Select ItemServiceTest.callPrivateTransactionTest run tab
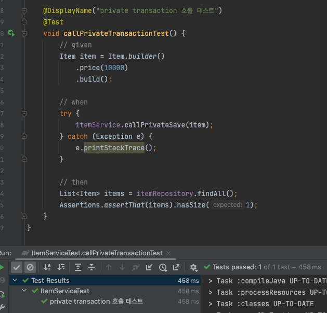Viewport: 327px width, 313px height. 97,253
